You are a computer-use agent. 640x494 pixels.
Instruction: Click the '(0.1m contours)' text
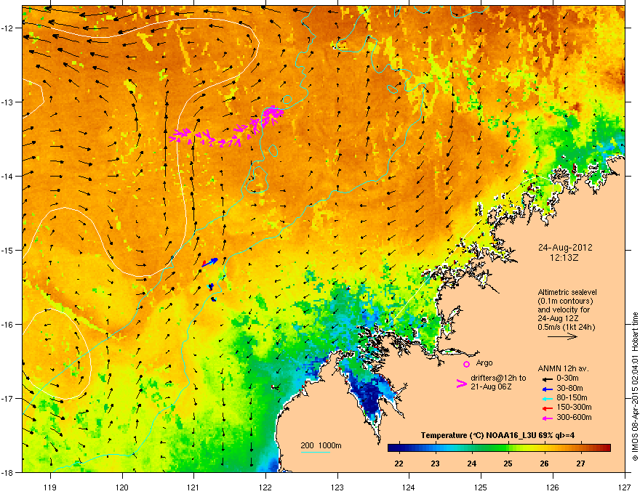[566, 301]
